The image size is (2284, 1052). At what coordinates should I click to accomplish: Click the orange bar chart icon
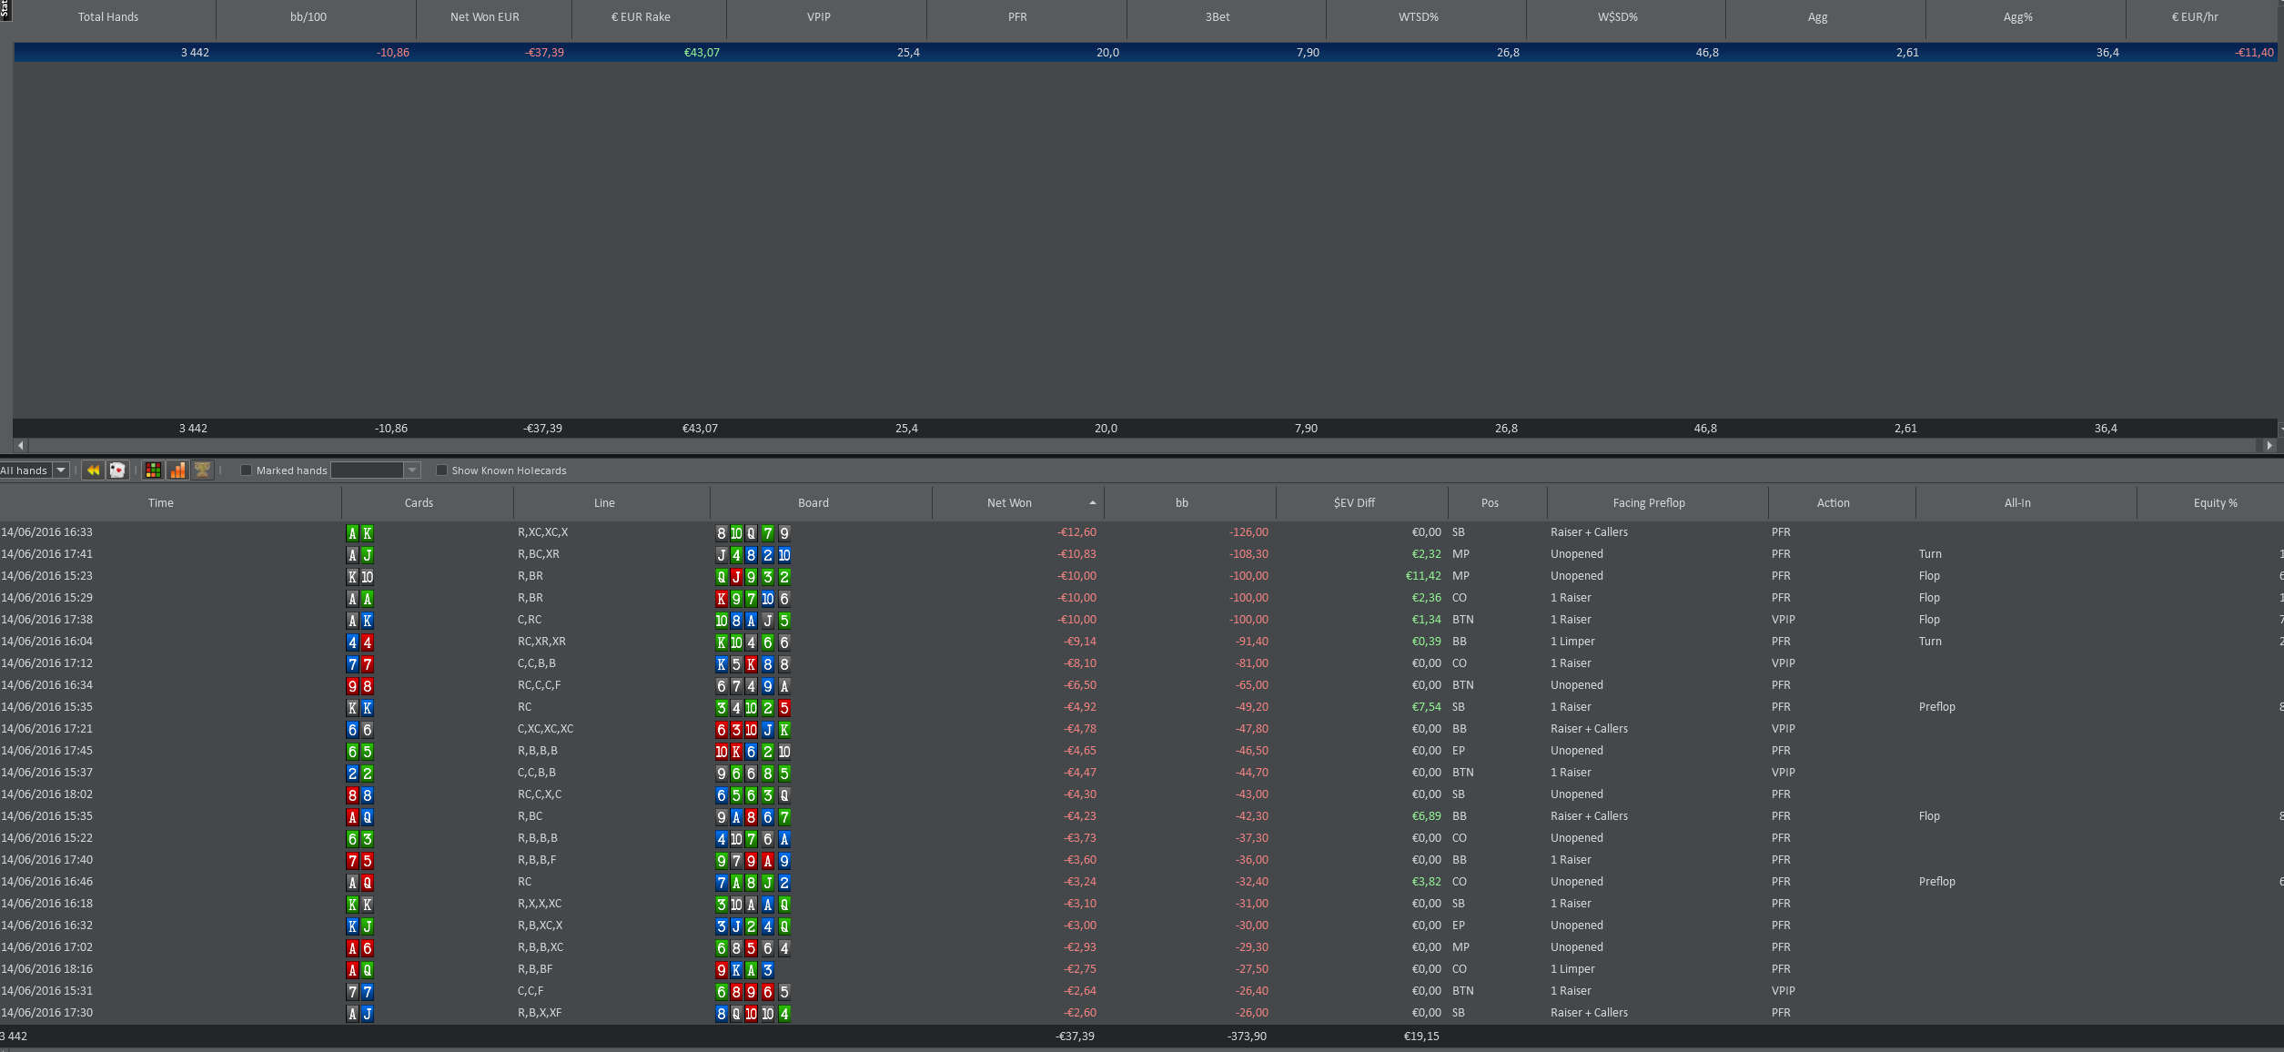tap(177, 470)
